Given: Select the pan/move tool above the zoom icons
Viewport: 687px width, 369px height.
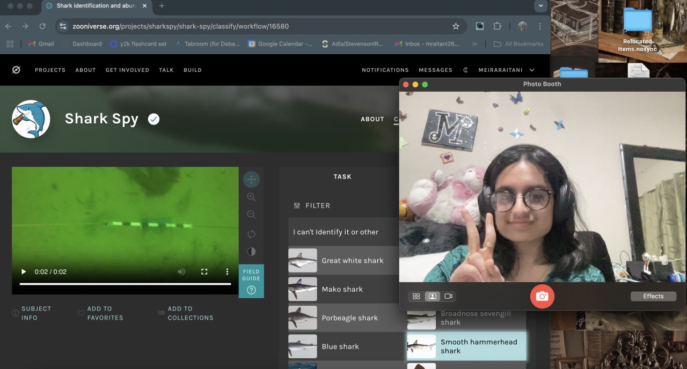Looking at the screenshot, I should [251, 179].
